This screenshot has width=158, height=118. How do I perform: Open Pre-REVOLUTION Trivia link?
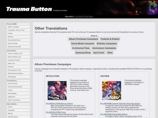[56, 112]
